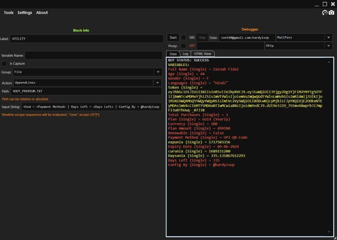
Task: Open the Settings menu
Action: pos(25,13)
